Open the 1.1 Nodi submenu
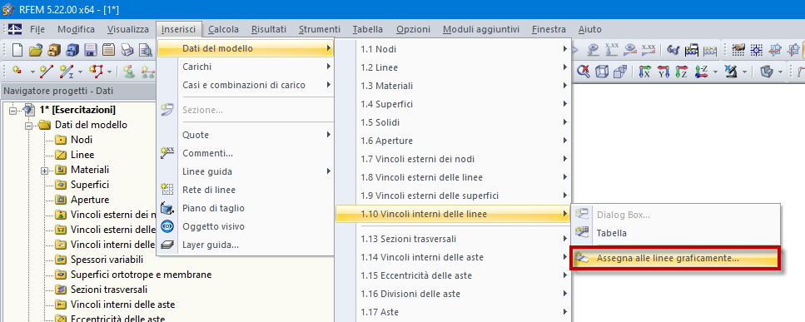 point(454,49)
